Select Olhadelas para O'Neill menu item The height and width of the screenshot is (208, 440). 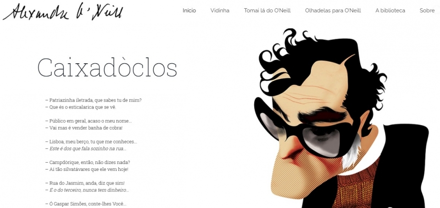click(333, 11)
